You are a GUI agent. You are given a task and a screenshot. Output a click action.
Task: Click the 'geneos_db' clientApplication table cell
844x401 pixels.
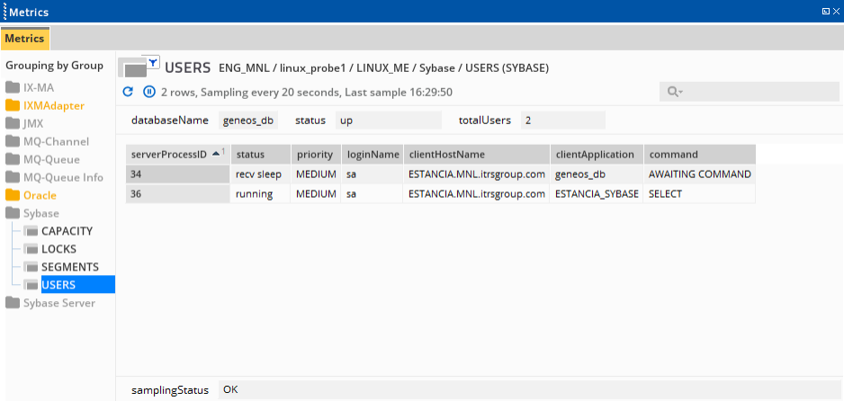click(597, 174)
